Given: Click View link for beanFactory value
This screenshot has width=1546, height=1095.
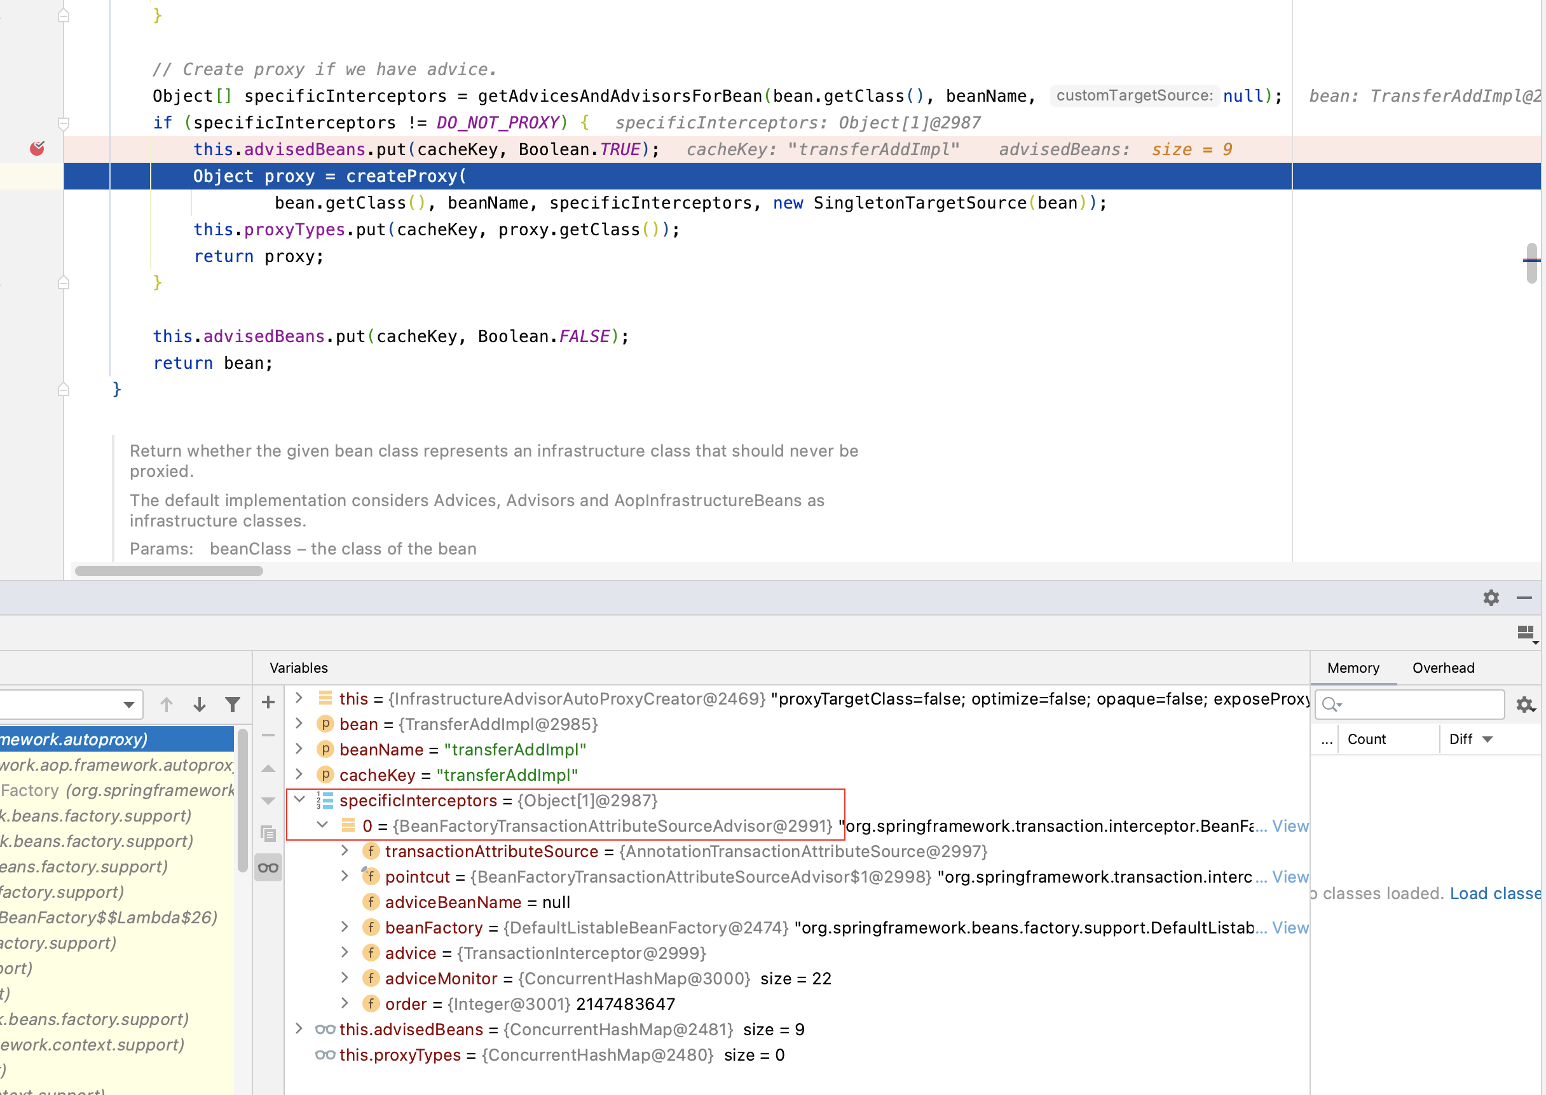Looking at the screenshot, I should (x=1290, y=928).
